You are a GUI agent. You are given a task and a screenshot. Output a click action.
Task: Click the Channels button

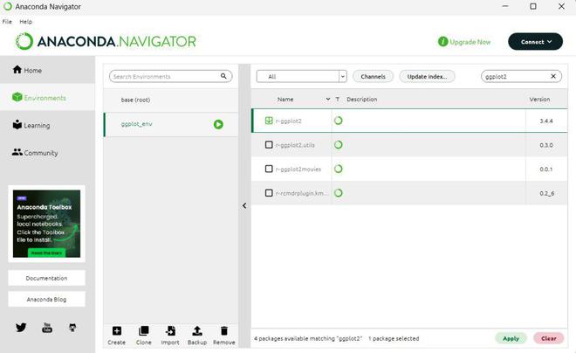coord(373,77)
